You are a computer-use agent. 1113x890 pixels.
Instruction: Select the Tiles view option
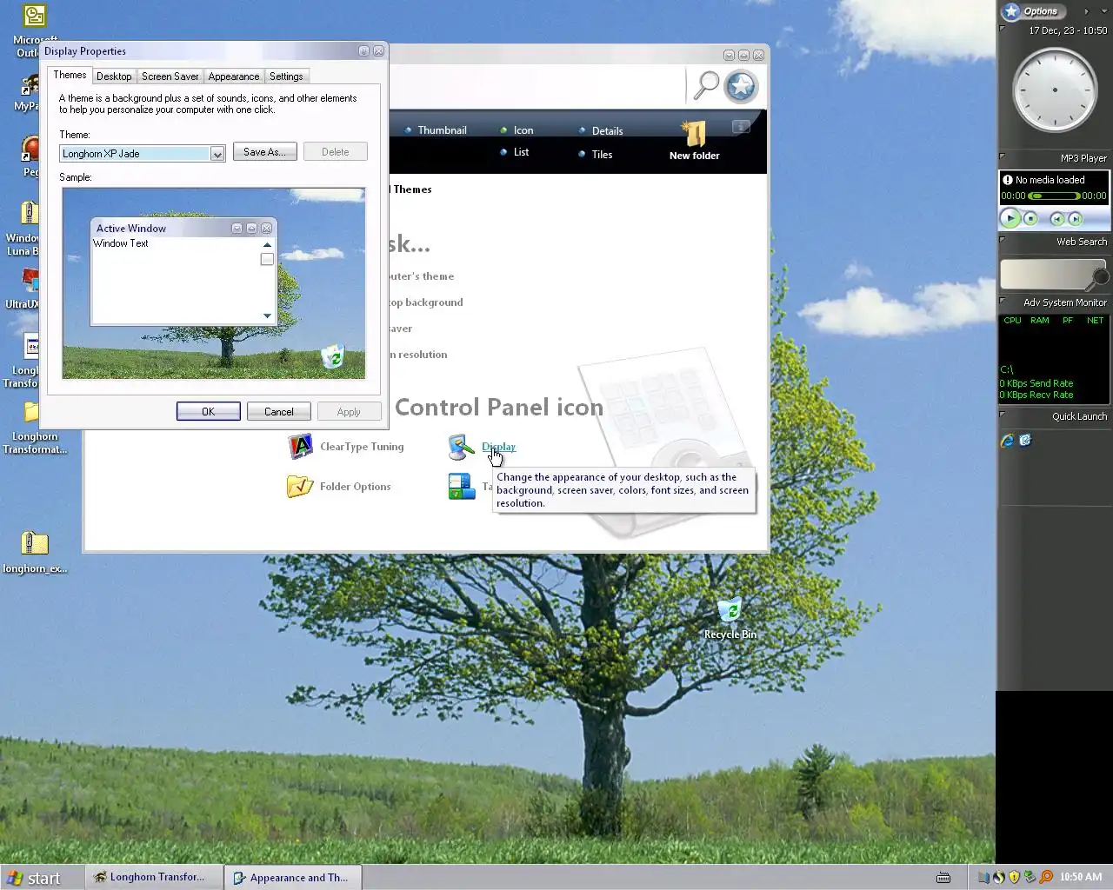coord(596,155)
